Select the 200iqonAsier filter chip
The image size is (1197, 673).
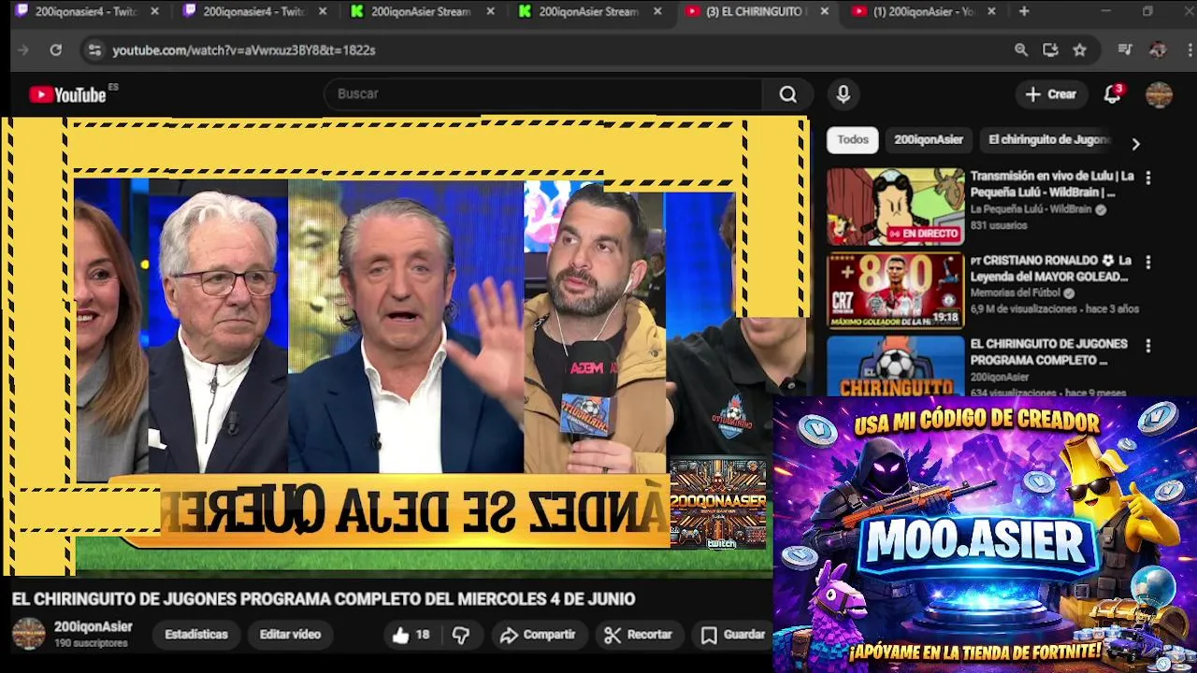point(928,140)
